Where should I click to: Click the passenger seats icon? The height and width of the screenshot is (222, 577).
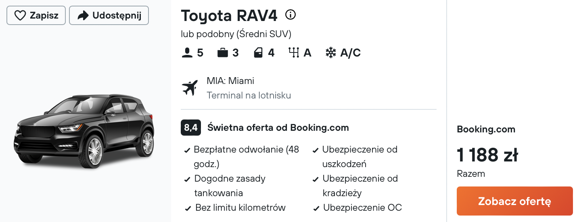click(x=187, y=53)
